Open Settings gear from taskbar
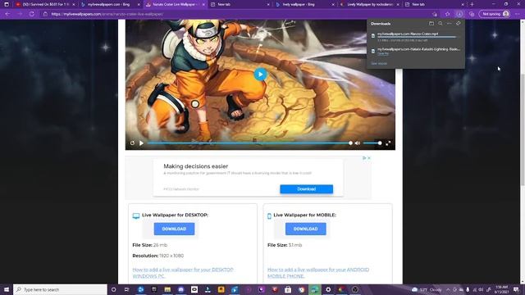525x295 pixels. [x=328, y=289]
